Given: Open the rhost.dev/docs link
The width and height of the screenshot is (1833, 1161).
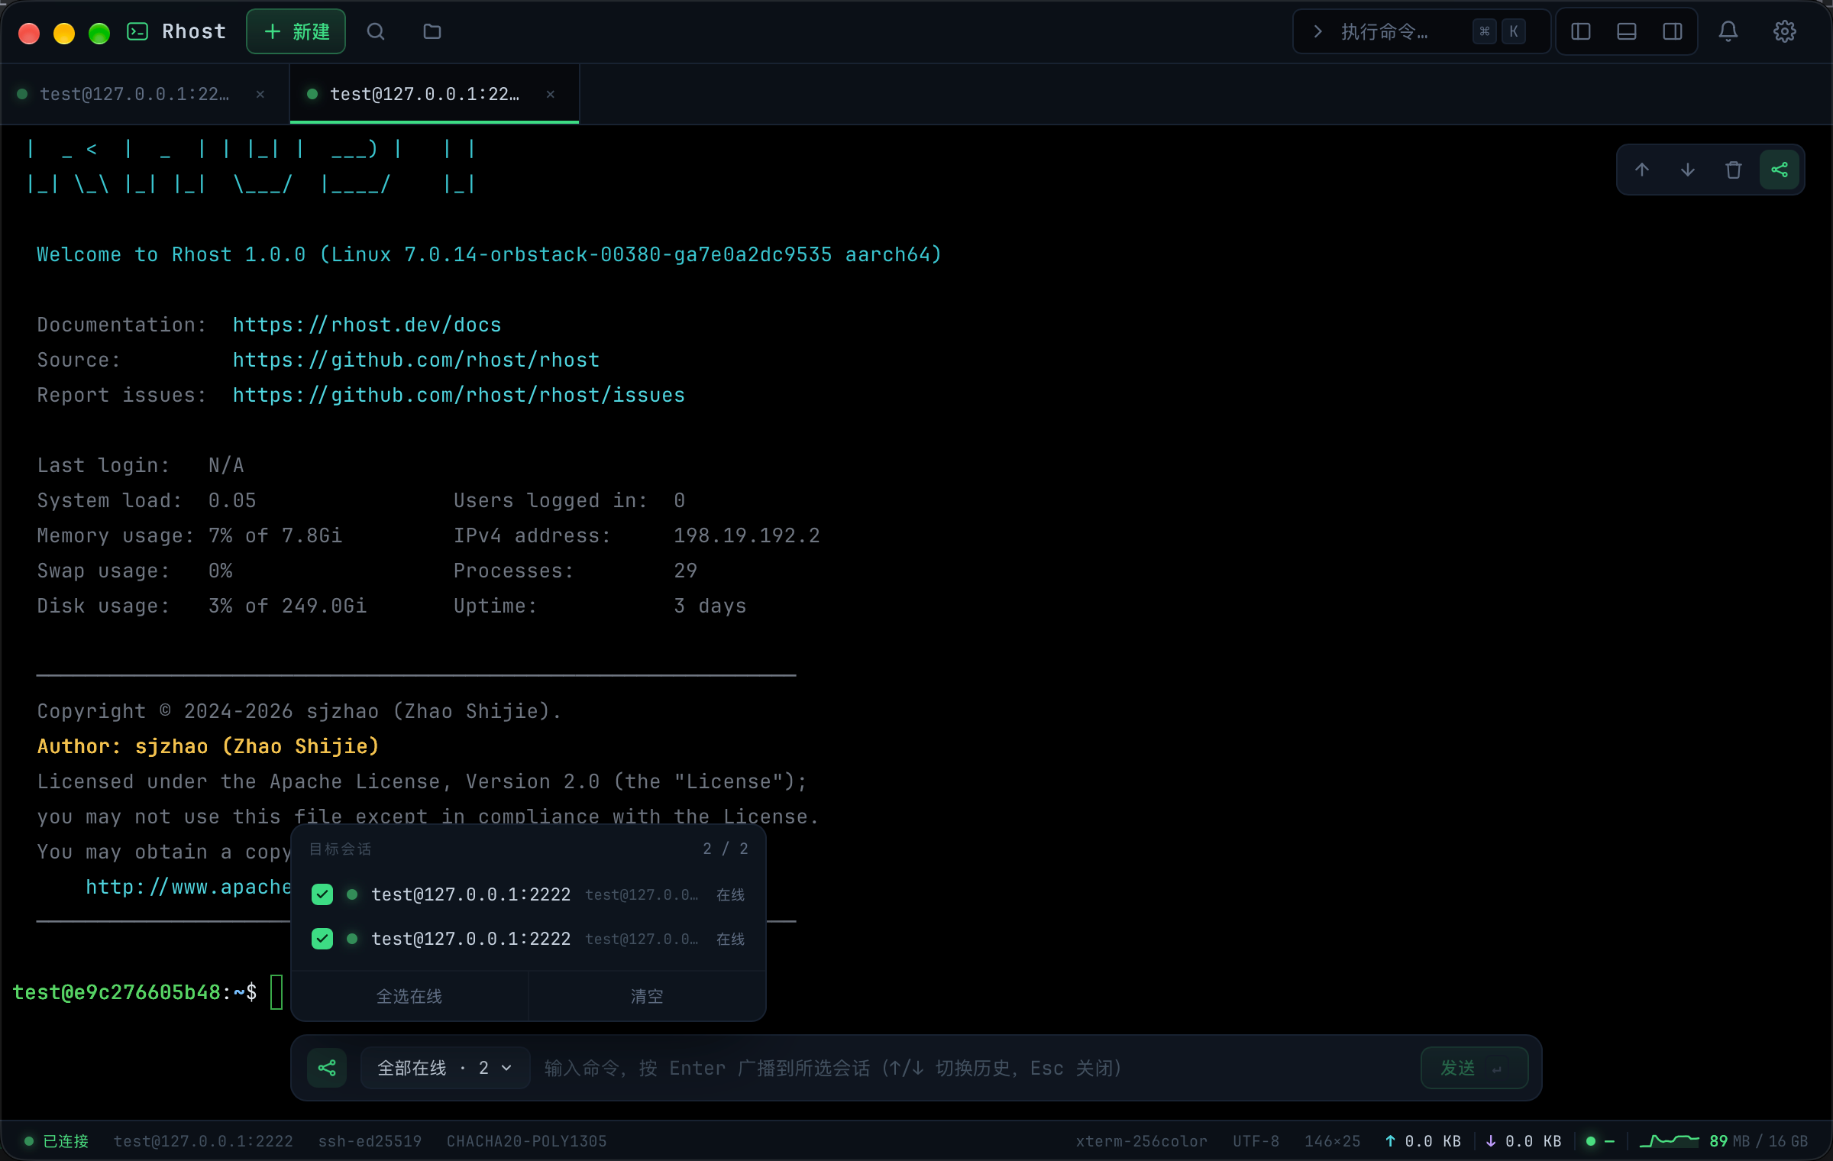Looking at the screenshot, I should point(367,325).
